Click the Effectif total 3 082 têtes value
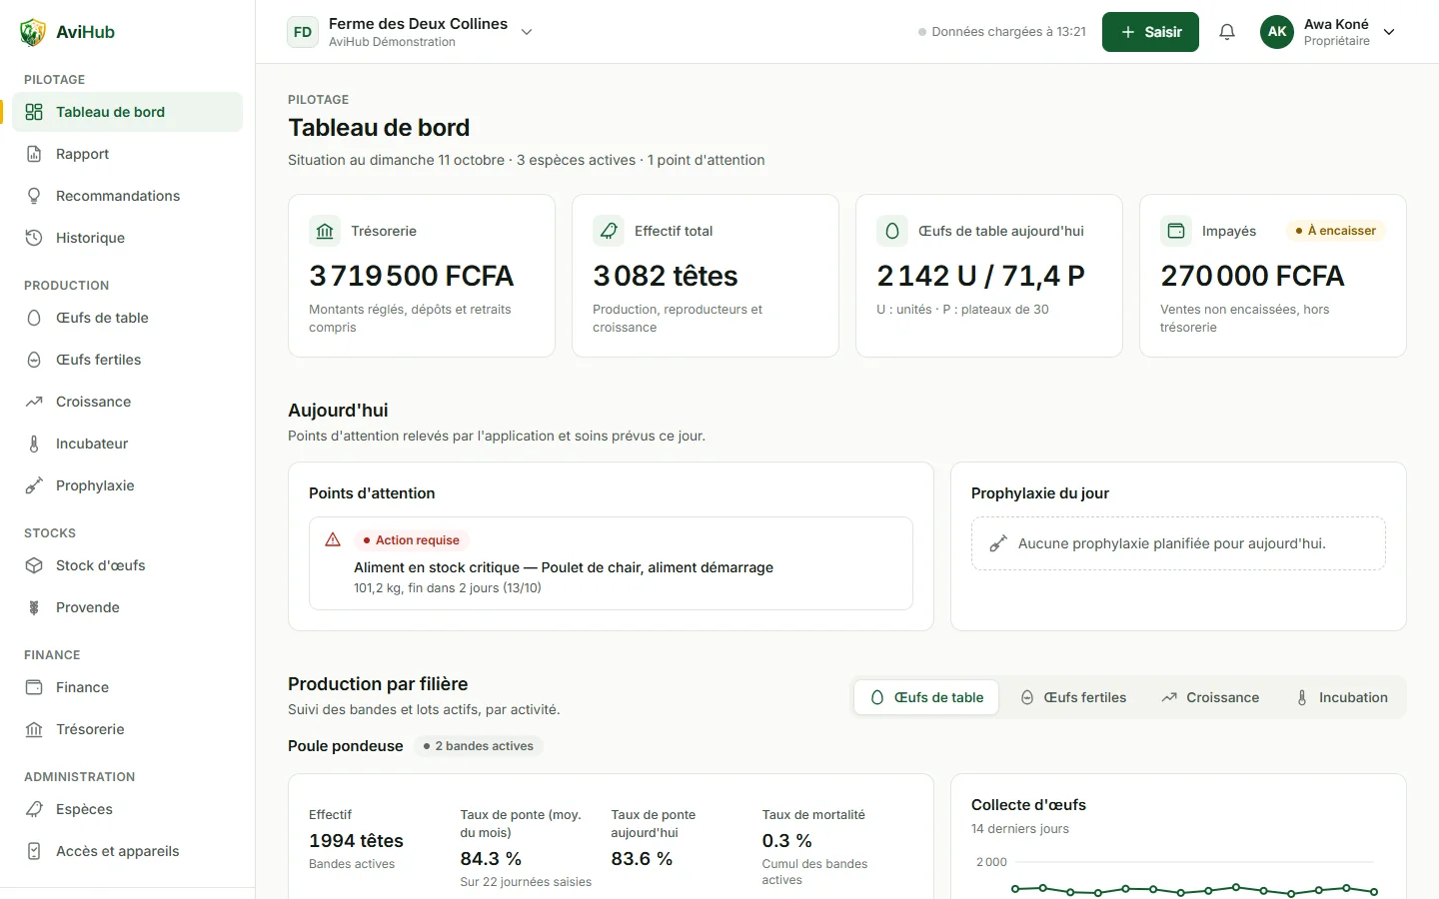 666,276
